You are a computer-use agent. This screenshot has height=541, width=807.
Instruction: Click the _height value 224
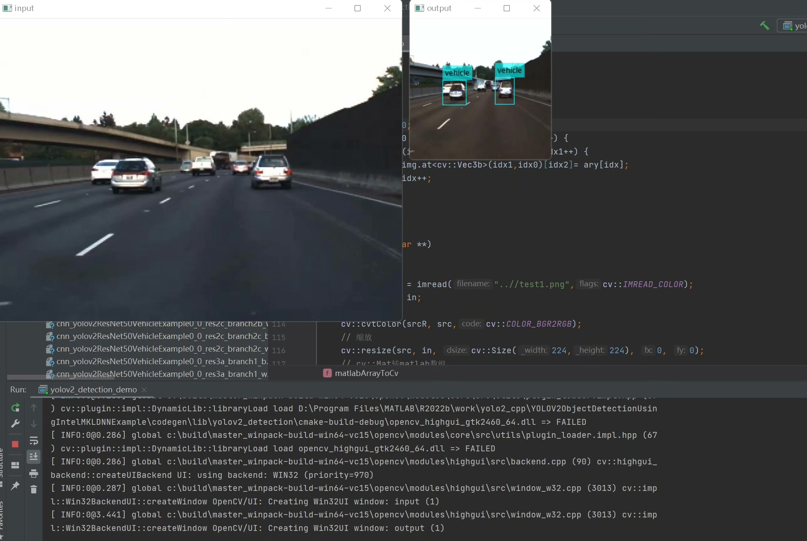[x=617, y=350]
